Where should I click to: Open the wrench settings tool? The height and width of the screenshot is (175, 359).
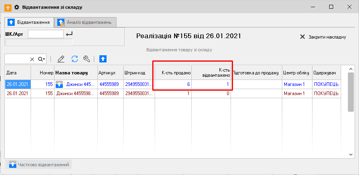86,59
